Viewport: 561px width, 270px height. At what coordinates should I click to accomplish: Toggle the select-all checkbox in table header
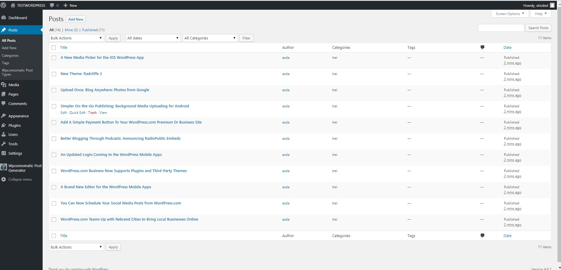click(x=54, y=48)
